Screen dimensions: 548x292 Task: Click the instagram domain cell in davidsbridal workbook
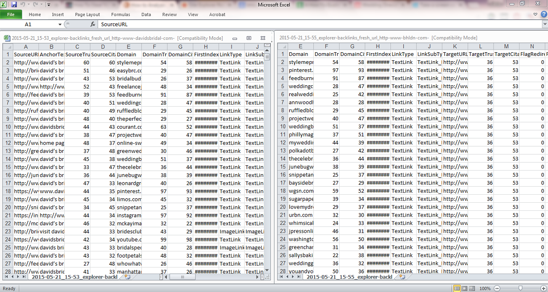(129, 215)
